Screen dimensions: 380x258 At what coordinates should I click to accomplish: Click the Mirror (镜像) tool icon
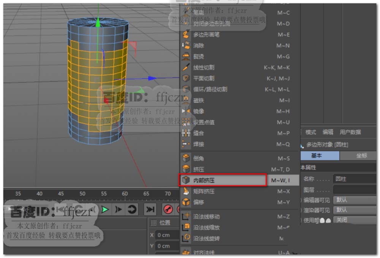coord(186,111)
